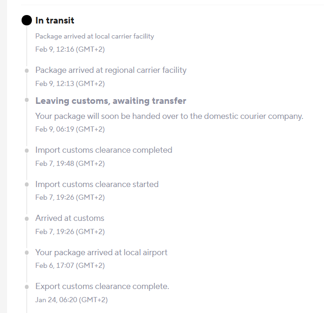Screen dimensions: 324x313
Task: Click the Export customs clearance complete dot
Action: (27, 287)
